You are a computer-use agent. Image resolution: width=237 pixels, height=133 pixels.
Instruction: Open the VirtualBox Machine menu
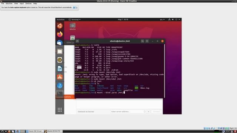point(9,3)
